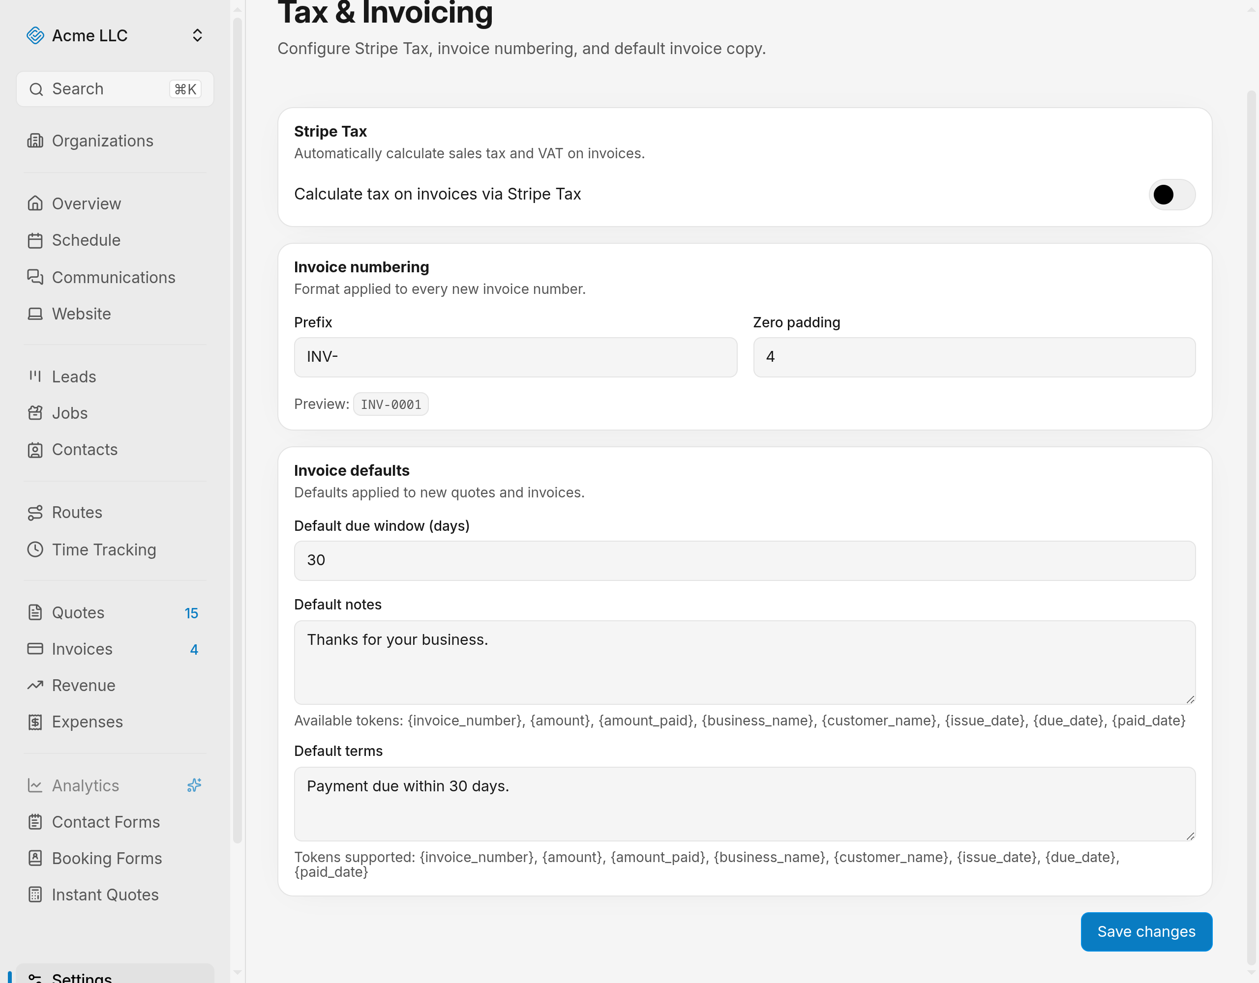Image resolution: width=1259 pixels, height=983 pixels.
Task: Click the Contacts icon in sidebar
Action: click(35, 450)
